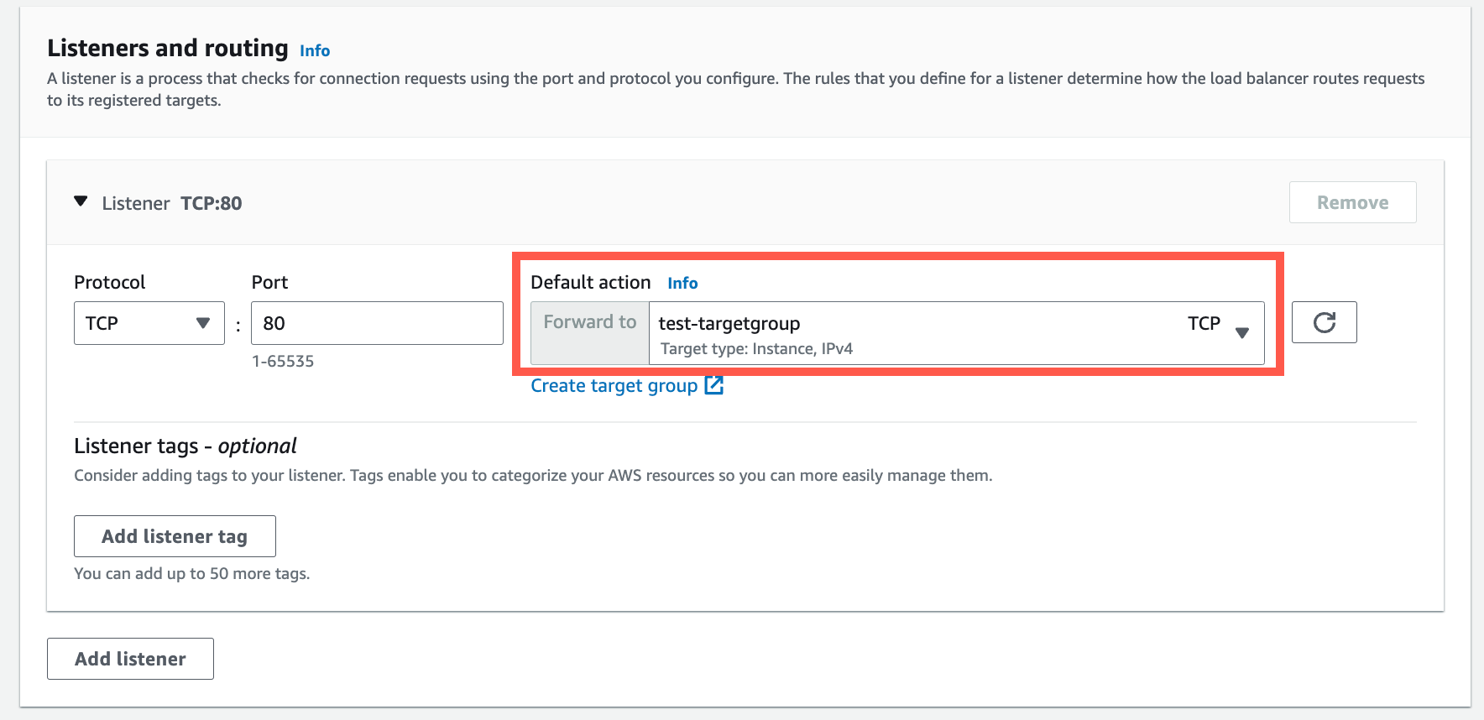Viewport: 1484px width, 720px height.
Task: Open the Protocol dropdown arrow
Action: click(x=202, y=323)
